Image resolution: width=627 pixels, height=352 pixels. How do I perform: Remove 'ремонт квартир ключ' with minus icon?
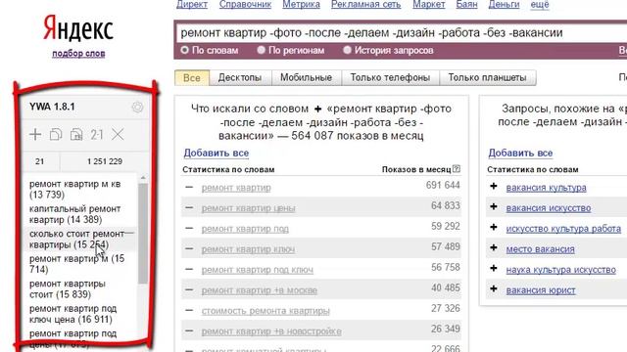tap(189, 248)
